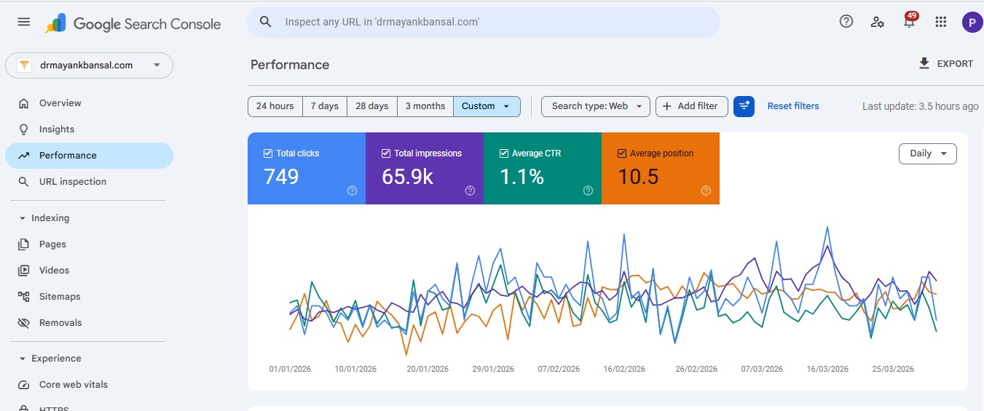Click the help icon on Average position card
This screenshot has width=984, height=411.
706,191
